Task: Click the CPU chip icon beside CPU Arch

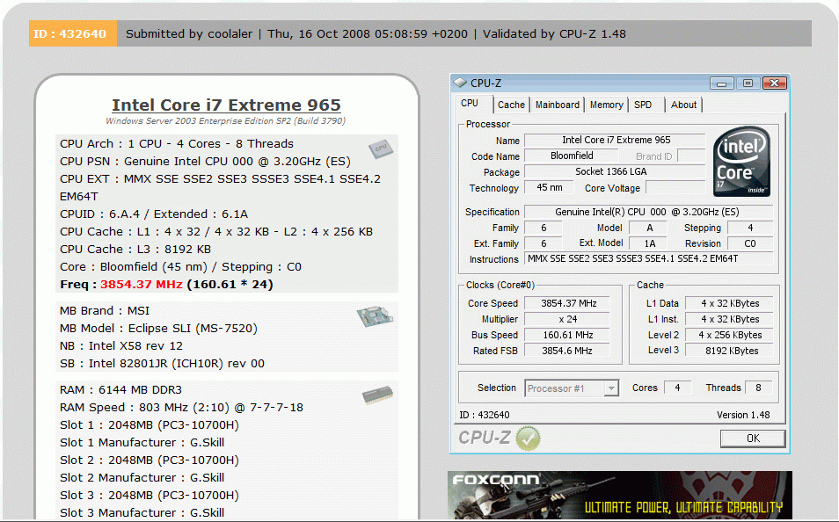Action: tap(381, 149)
